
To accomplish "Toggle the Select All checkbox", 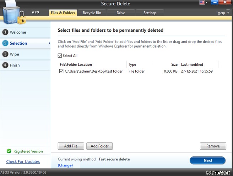I will click(x=60, y=55).
